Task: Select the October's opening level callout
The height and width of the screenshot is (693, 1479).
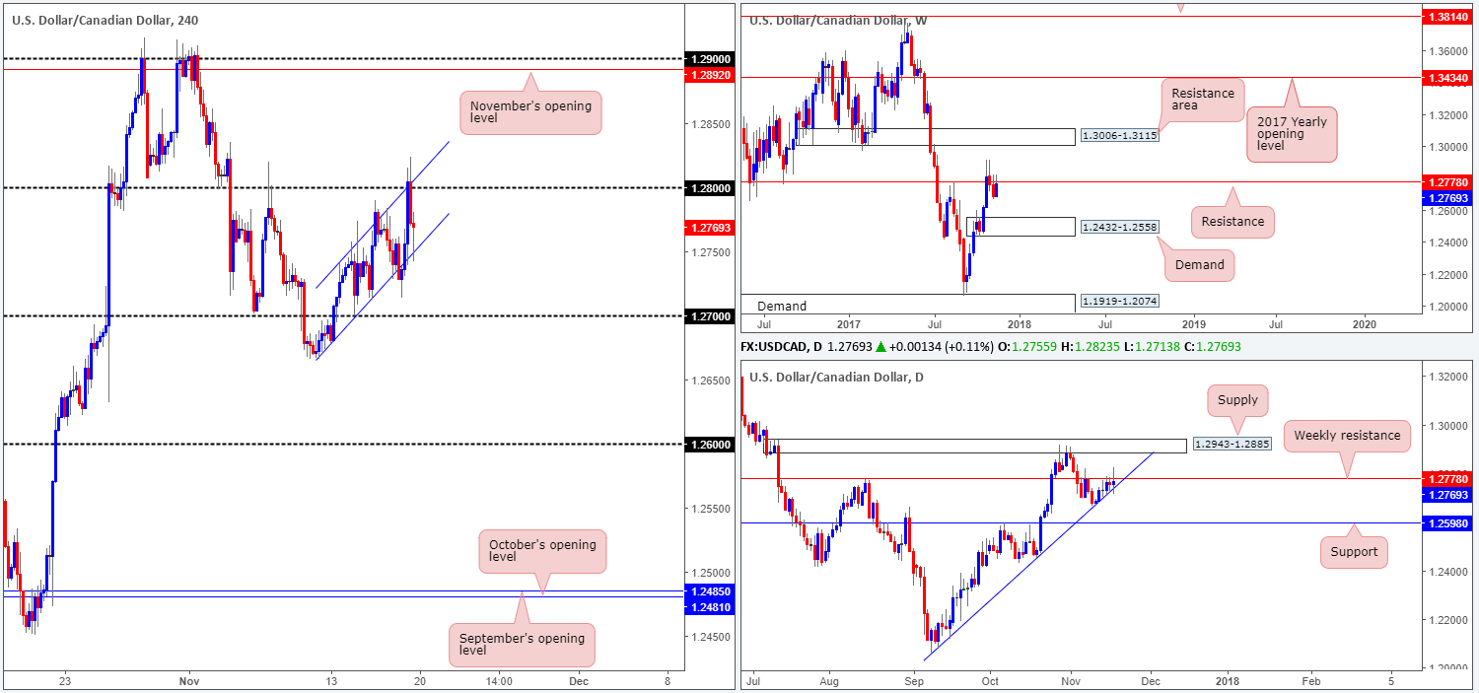Action: click(542, 551)
